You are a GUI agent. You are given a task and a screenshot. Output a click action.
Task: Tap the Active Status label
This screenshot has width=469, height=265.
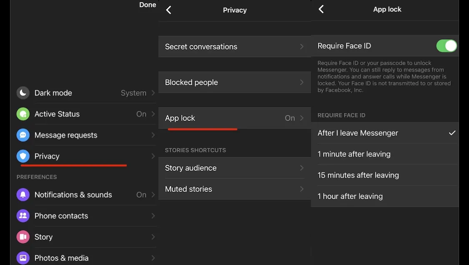[x=57, y=114]
